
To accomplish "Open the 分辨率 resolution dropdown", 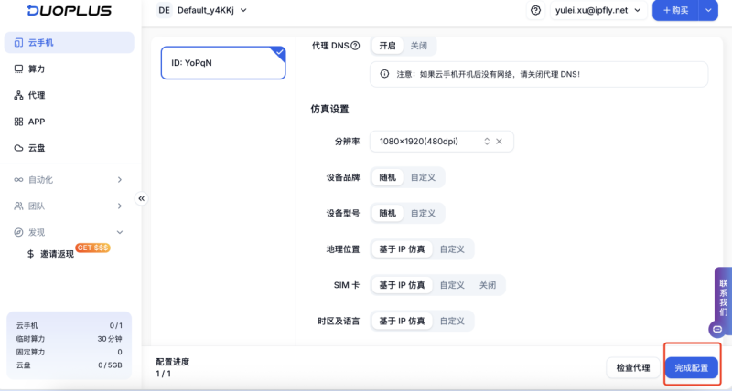I will tap(442, 142).
